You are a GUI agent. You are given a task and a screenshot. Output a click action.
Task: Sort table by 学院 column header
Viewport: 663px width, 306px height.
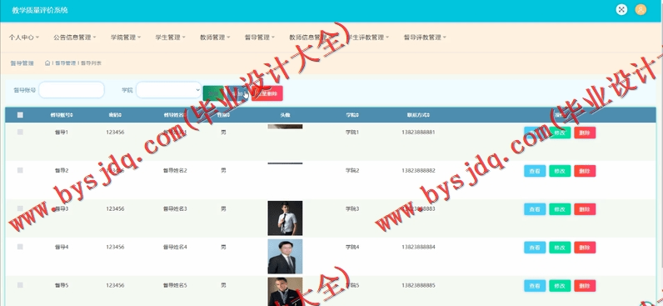pyautogui.click(x=351, y=115)
